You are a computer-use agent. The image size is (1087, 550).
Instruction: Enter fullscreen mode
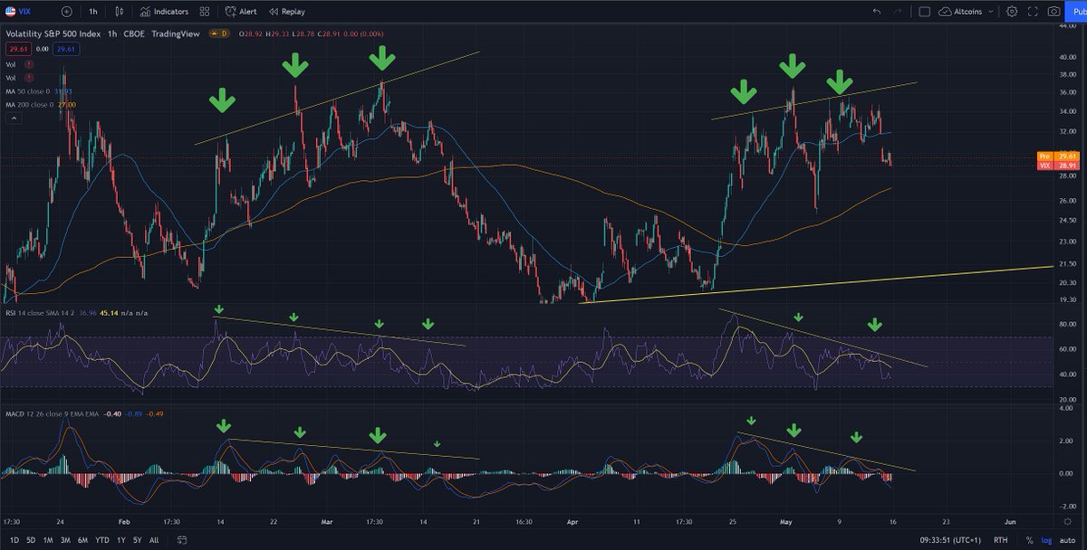tap(1033, 12)
